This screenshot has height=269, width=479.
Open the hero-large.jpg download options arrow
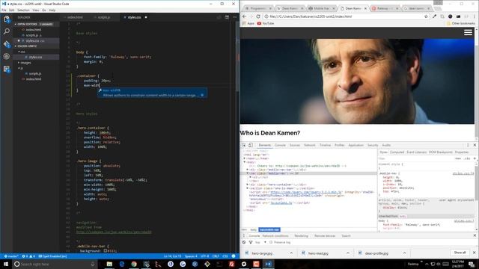[x=291, y=253]
